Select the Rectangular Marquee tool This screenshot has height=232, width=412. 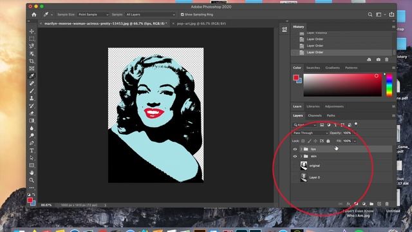tap(32, 39)
